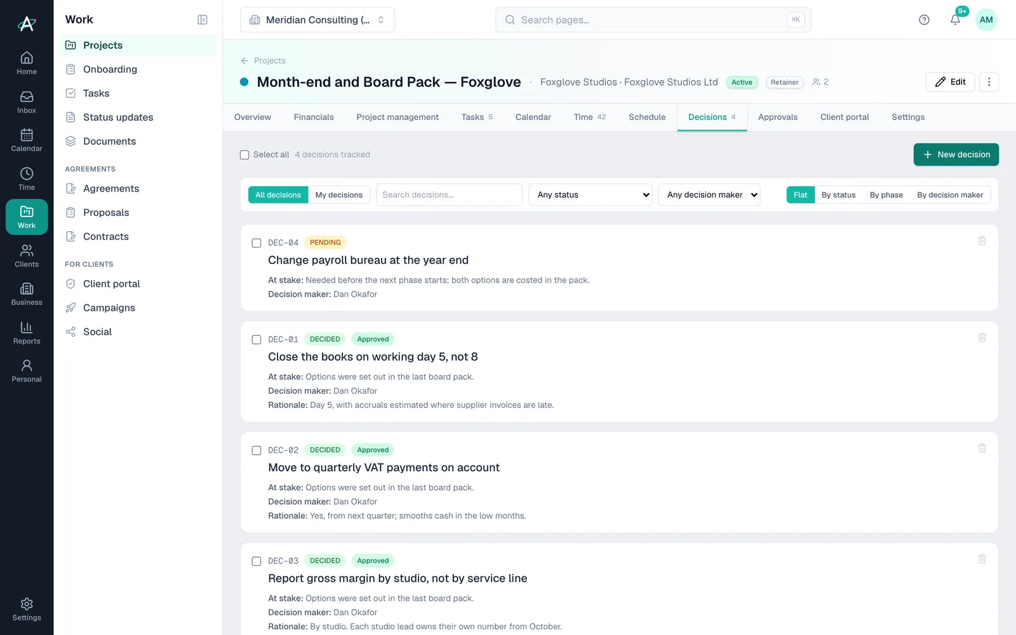Open Calendar in the left rail
Screen dimensions: 1016x635
(27, 140)
